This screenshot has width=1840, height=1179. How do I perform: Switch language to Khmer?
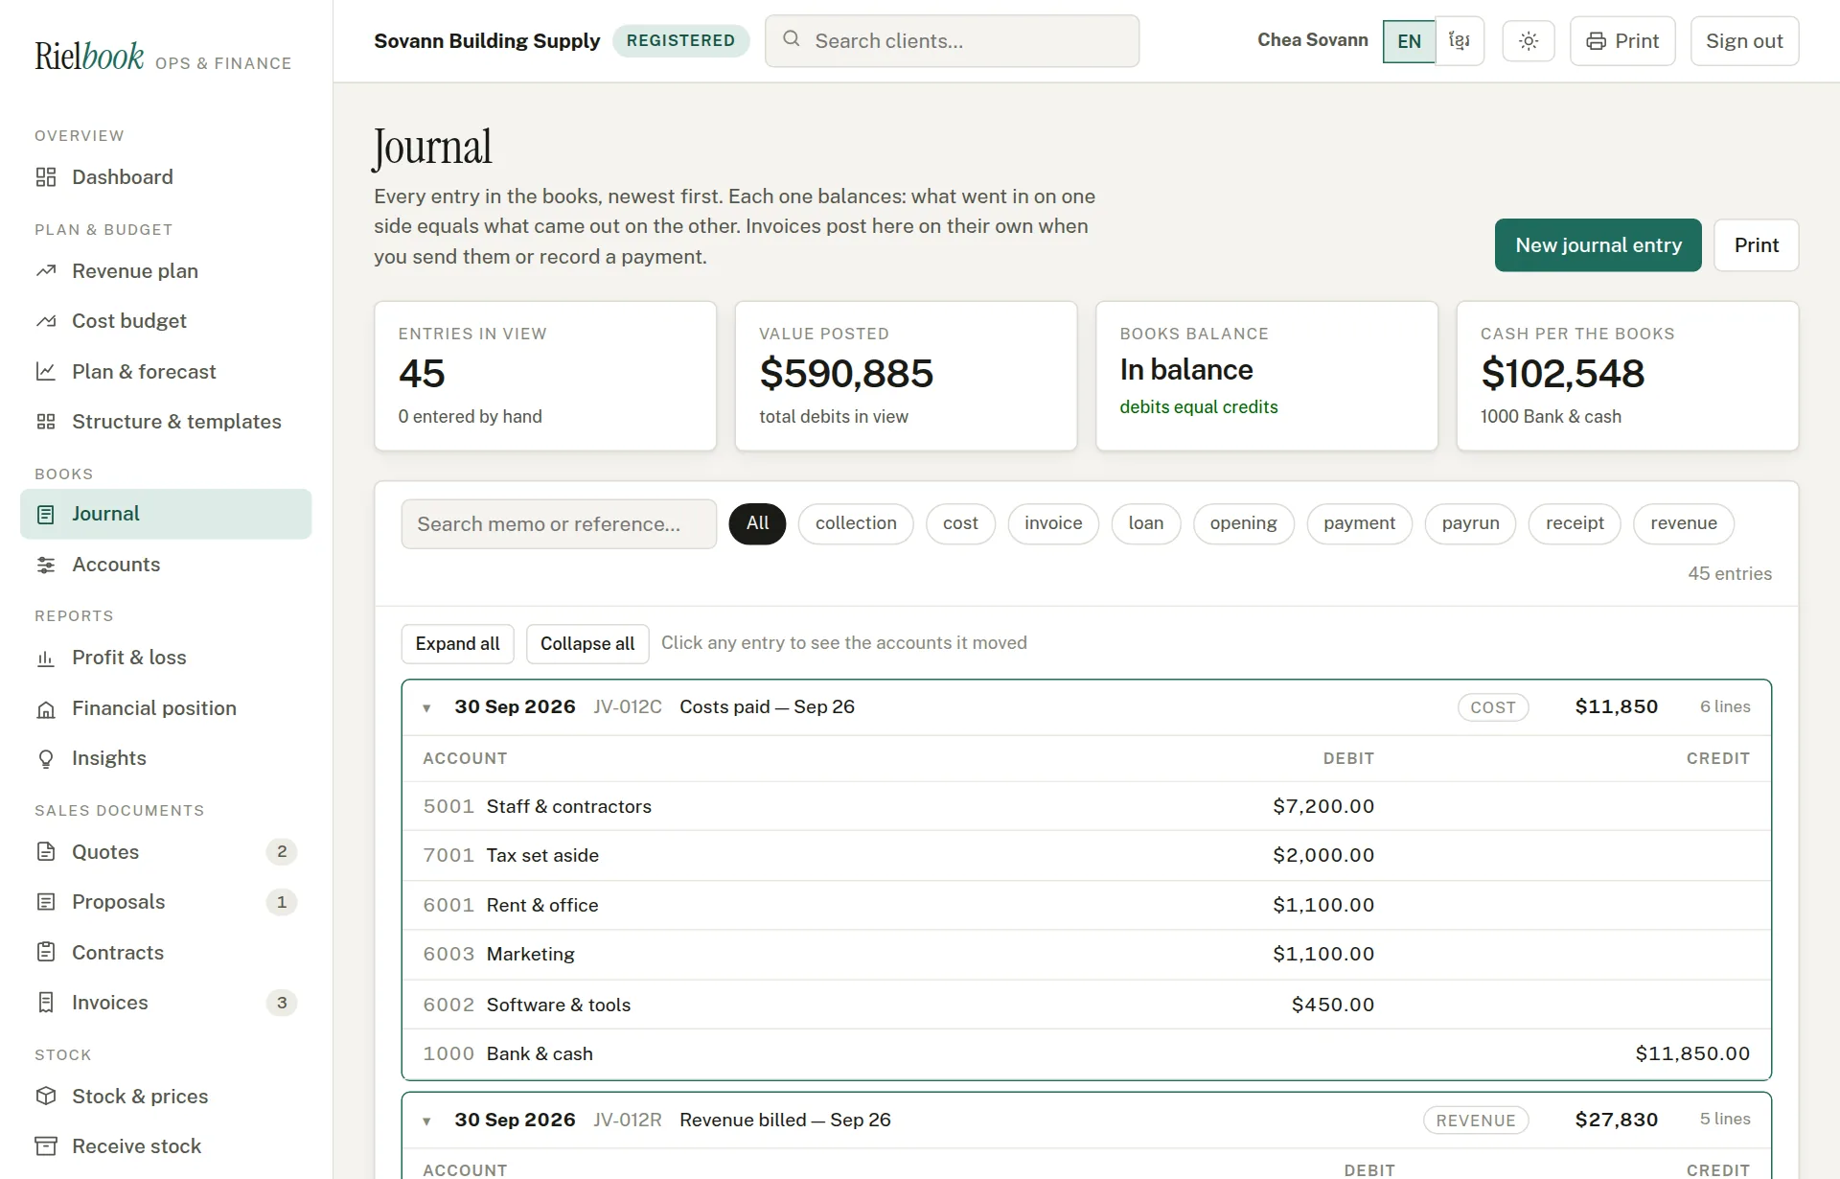point(1460,41)
